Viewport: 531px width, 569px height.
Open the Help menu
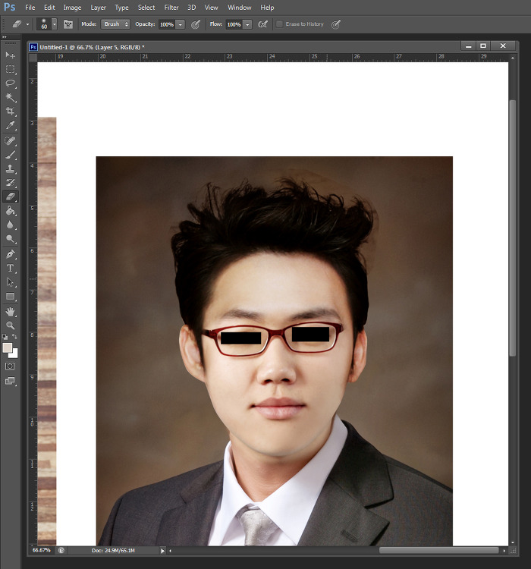267,8
